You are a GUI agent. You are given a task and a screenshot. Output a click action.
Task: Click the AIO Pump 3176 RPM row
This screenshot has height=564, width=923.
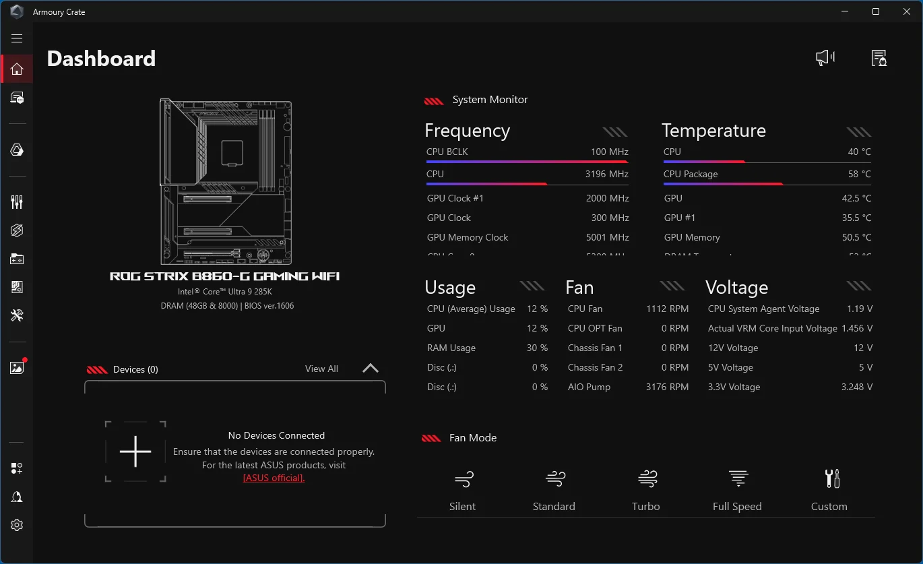[628, 387]
